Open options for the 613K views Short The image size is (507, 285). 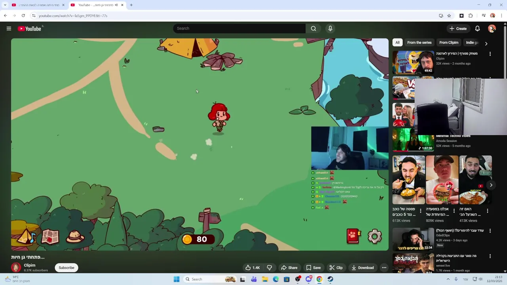(421, 211)
